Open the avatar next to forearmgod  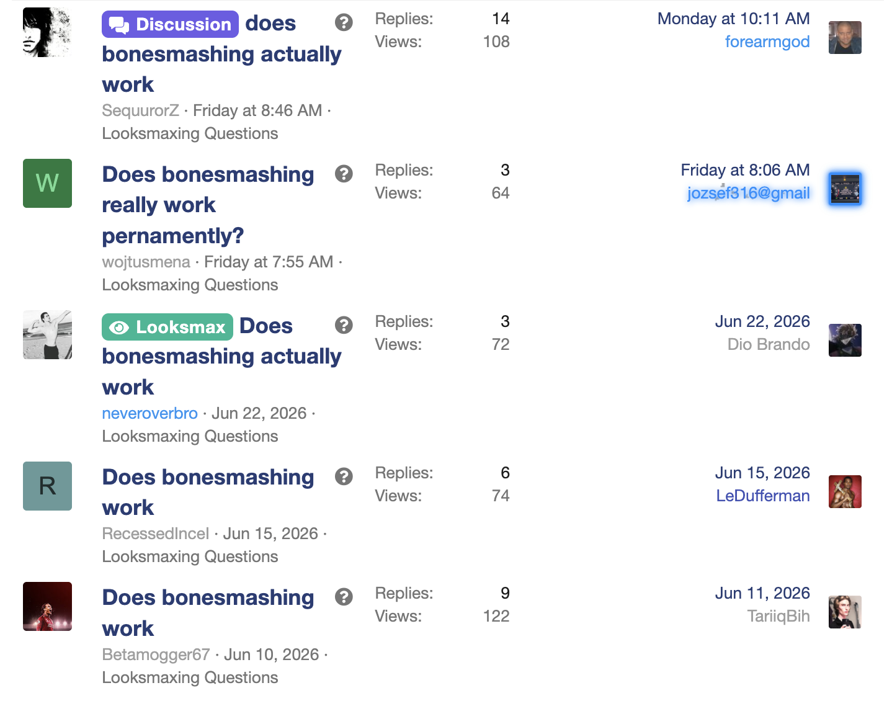(x=845, y=38)
